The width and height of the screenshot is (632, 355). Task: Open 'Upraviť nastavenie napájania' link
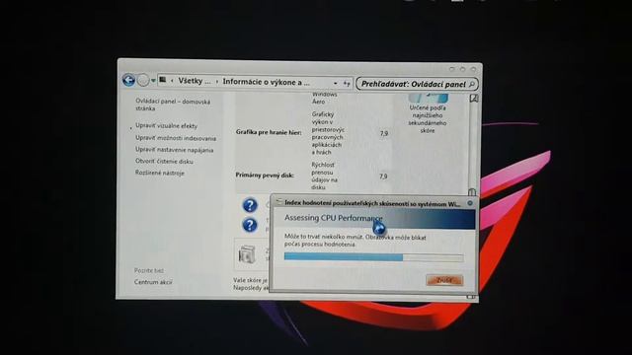pyautogui.click(x=174, y=150)
